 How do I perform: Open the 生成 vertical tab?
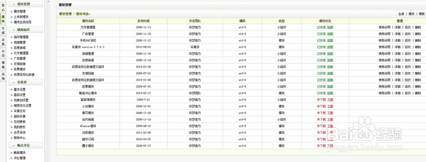tap(3, 30)
